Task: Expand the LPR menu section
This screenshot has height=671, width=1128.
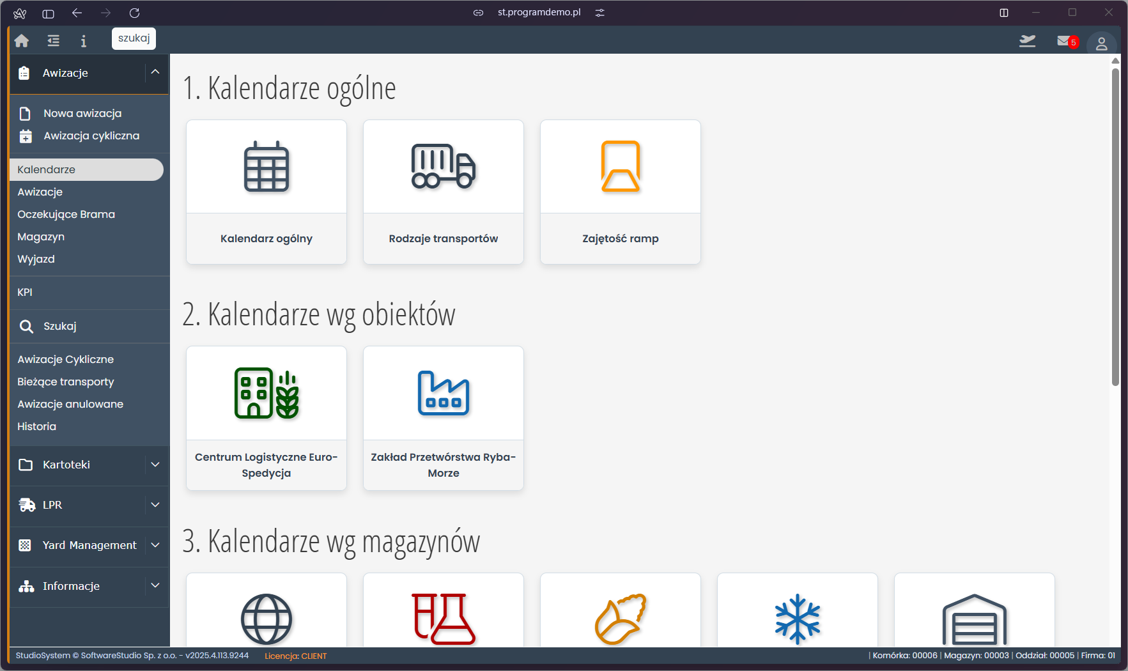Action: [155, 505]
